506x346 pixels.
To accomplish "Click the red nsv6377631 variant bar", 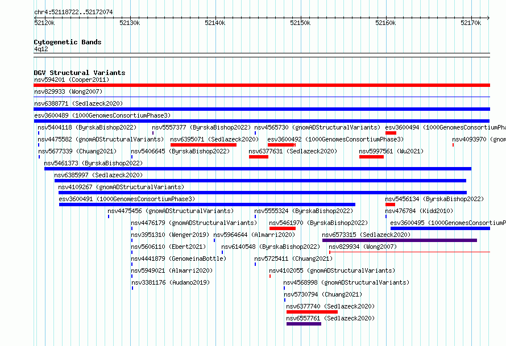I will click(259, 157).
